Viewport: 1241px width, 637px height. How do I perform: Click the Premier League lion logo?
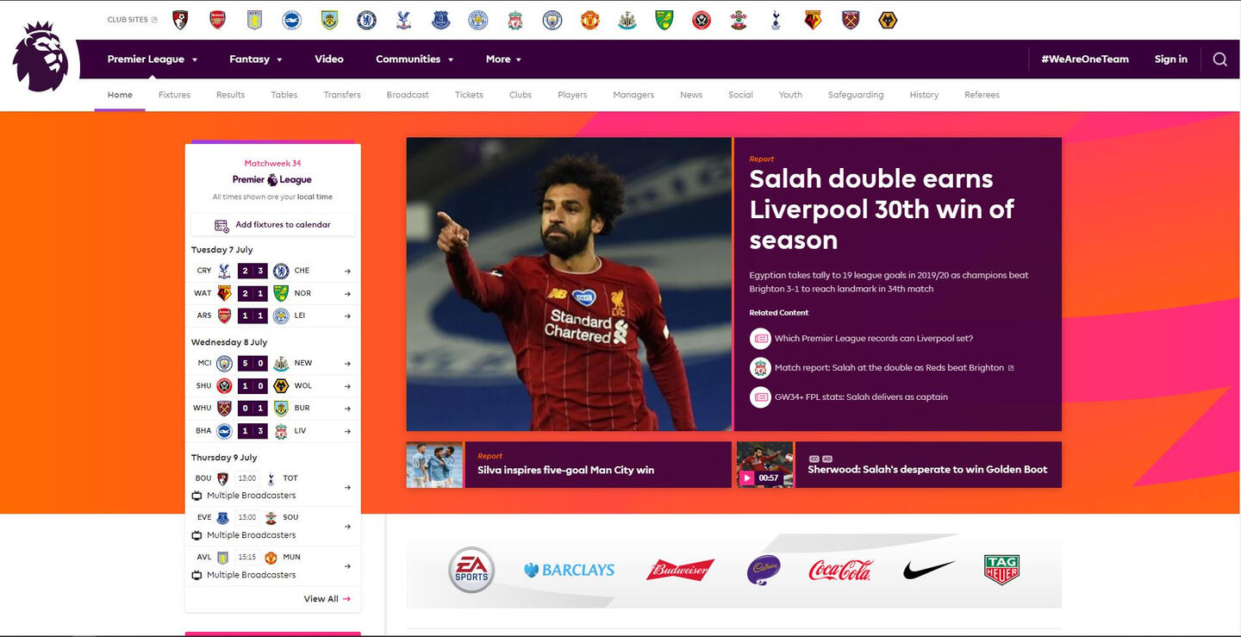(41, 57)
